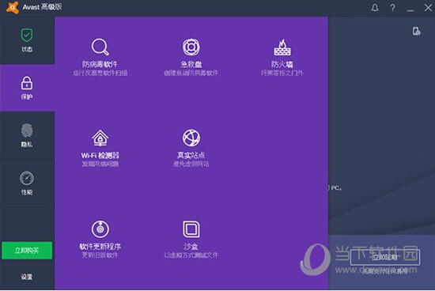Click the Wi-Fi 检测器 title text
The image size is (435, 291).
(100, 155)
